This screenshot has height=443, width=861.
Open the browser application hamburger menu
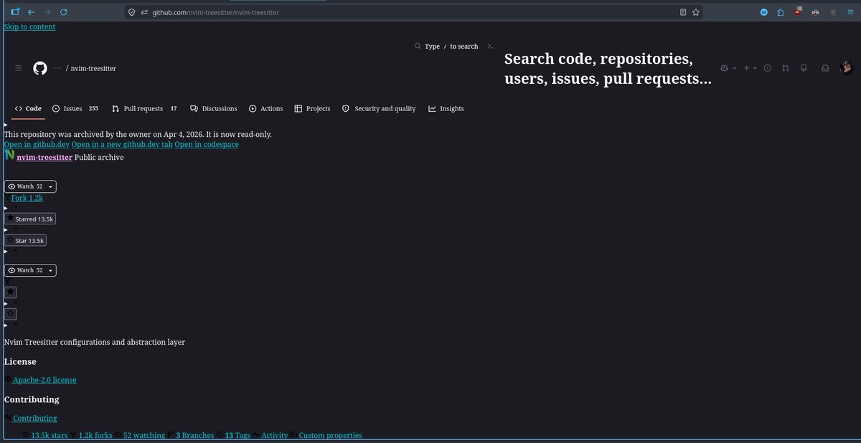coord(850,12)
